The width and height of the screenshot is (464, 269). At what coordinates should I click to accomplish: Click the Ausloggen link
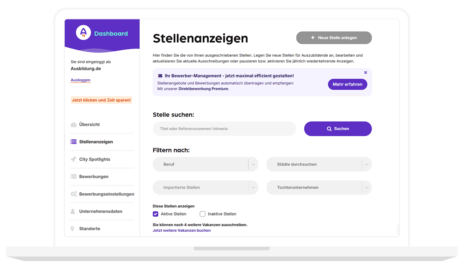click(x=81, y=80)
